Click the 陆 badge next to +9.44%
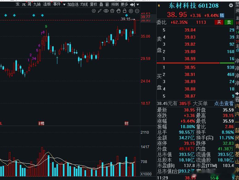Viewport: 239px width, 180px height. (222, 15)
